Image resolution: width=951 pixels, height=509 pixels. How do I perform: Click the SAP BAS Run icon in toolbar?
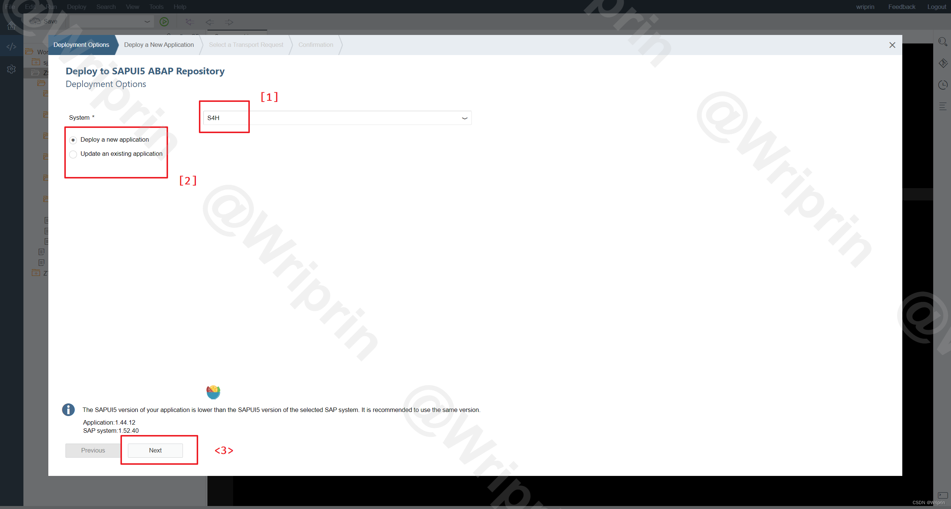[164, 22]
